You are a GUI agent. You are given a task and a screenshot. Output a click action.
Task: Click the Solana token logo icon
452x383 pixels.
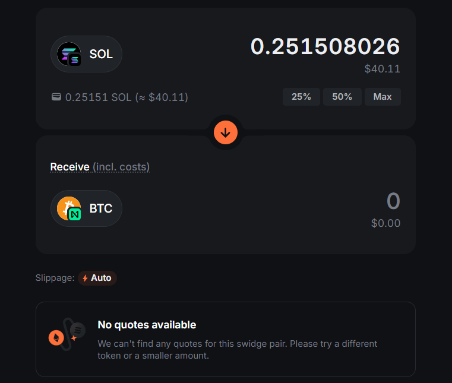[x=68, y=53]
